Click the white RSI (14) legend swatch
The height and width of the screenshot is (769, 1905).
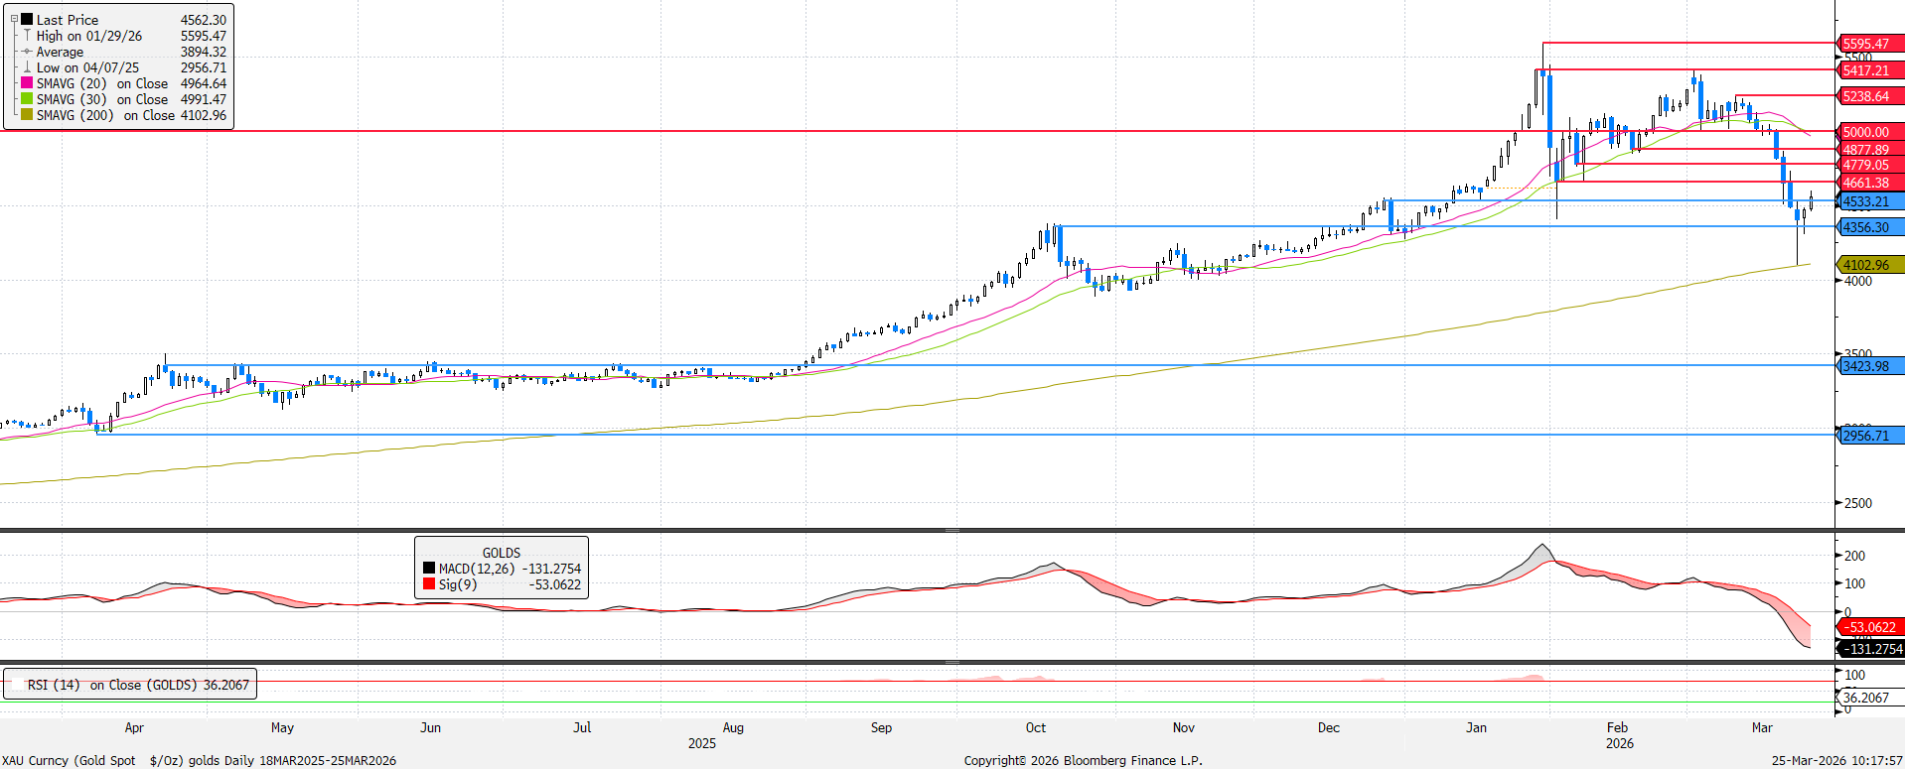pyautogui.click(x=16, y=685)
